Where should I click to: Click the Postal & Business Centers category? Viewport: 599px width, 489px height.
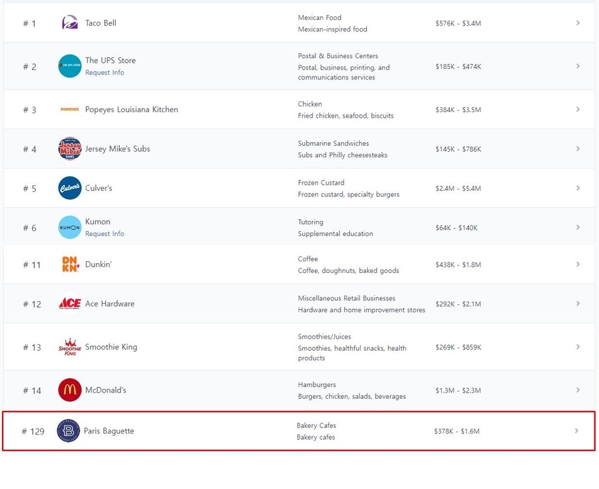pyautogui.click(x=338, y=55)
